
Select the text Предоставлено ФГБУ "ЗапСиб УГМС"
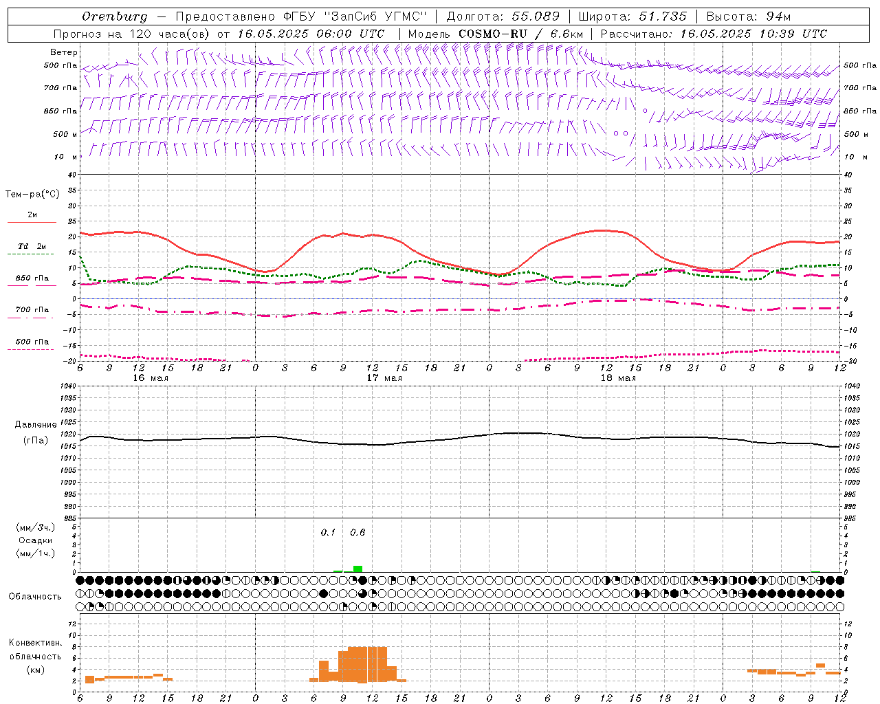pos(301,16)
